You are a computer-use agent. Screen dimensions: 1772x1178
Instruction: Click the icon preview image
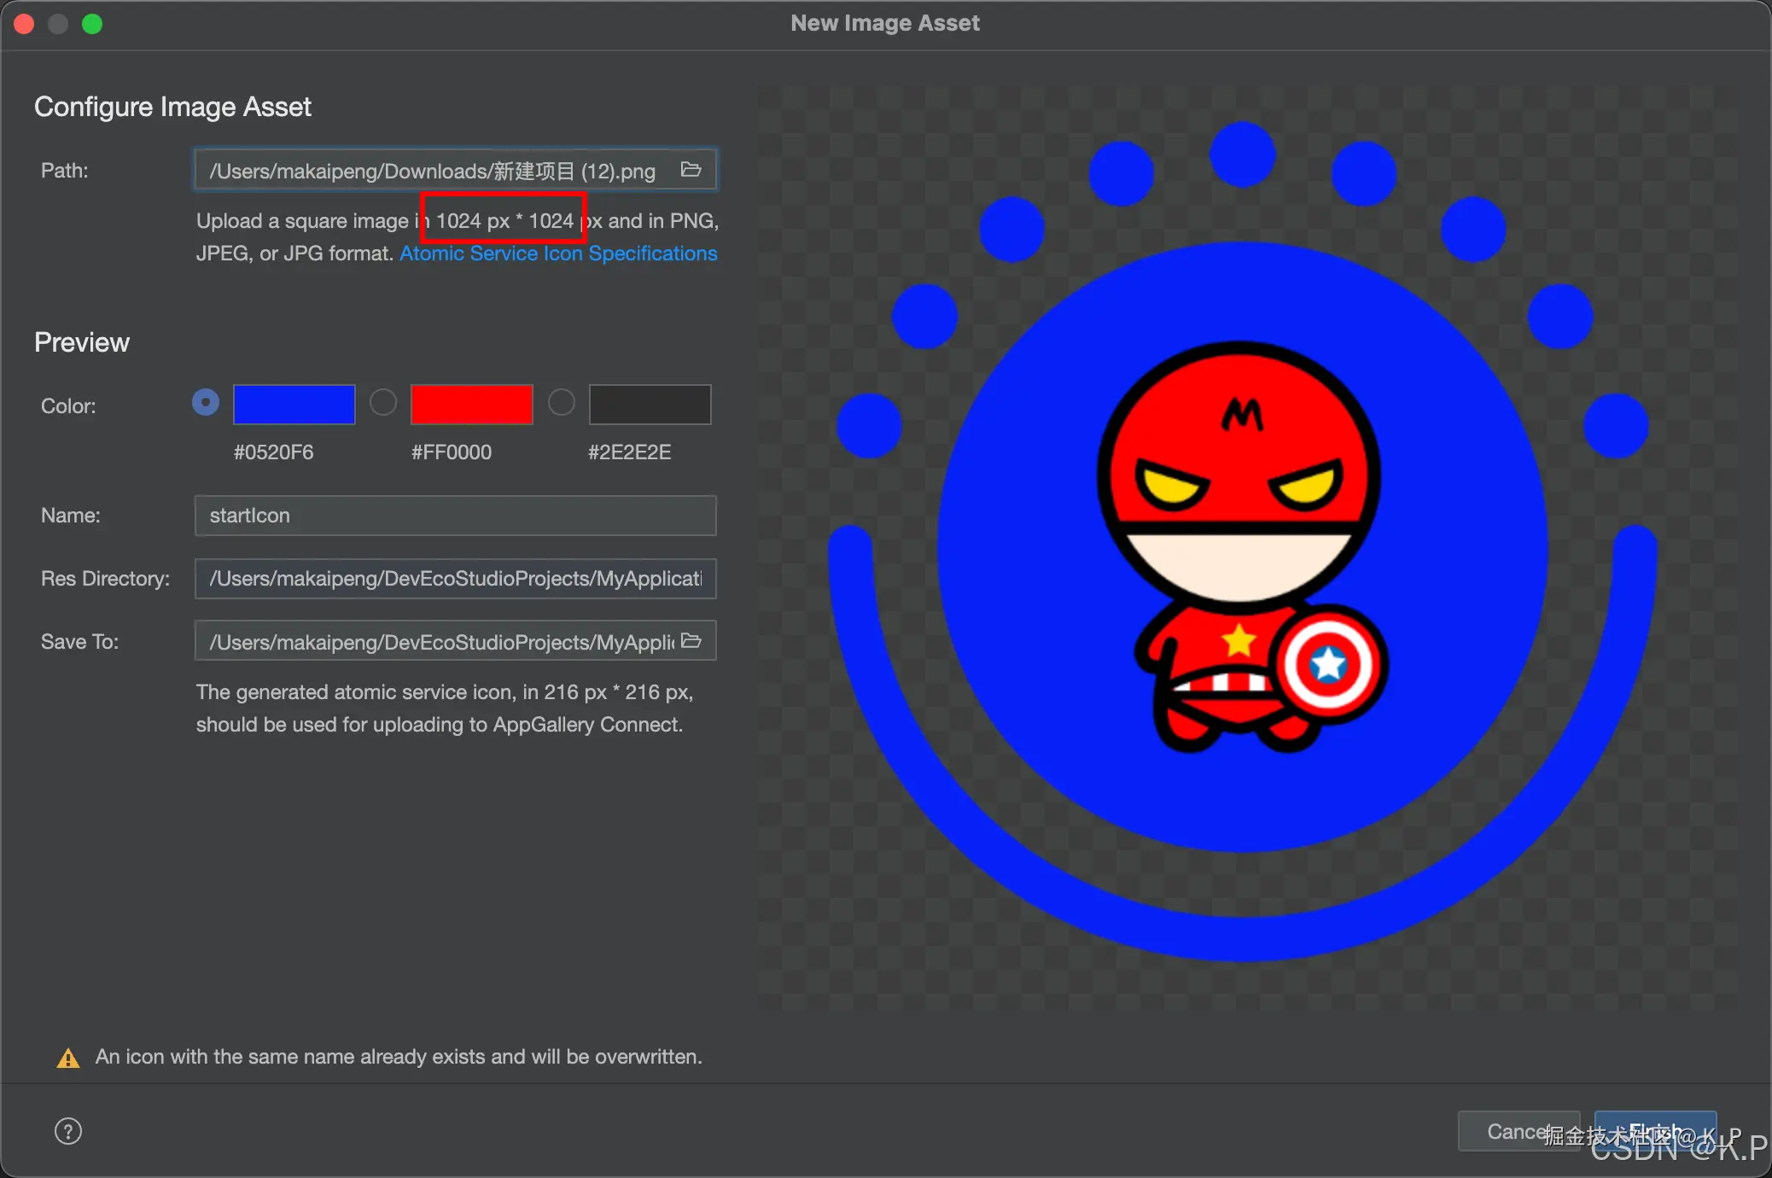coord(1243,546)
